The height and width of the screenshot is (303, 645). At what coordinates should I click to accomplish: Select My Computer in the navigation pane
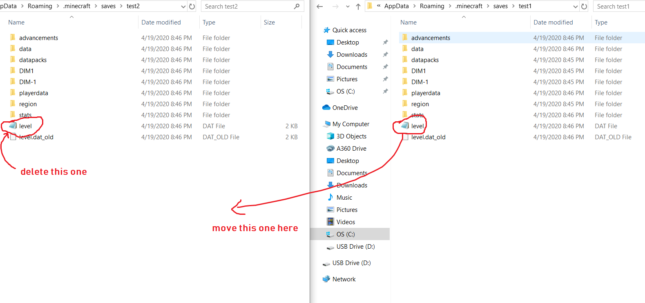(351, 124)
